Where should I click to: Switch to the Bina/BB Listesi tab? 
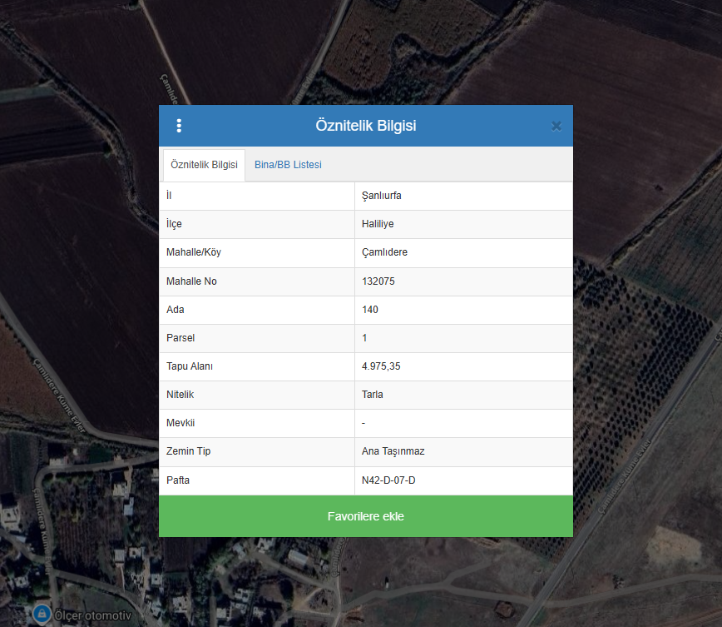(x=288, y=165)
